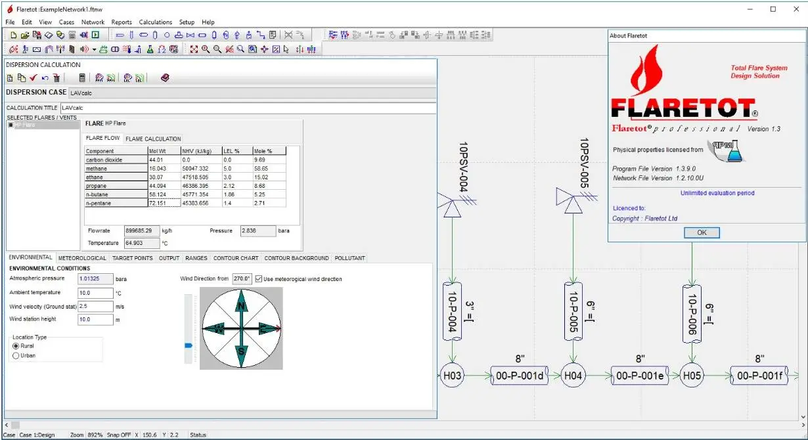Select the Rural location type
808x440 pixels.
click(x=16, y=346)
